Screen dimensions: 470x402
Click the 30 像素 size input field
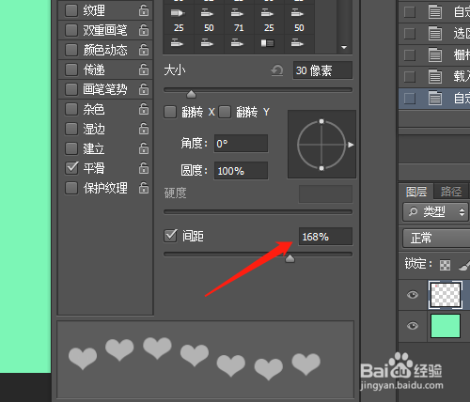322,70
